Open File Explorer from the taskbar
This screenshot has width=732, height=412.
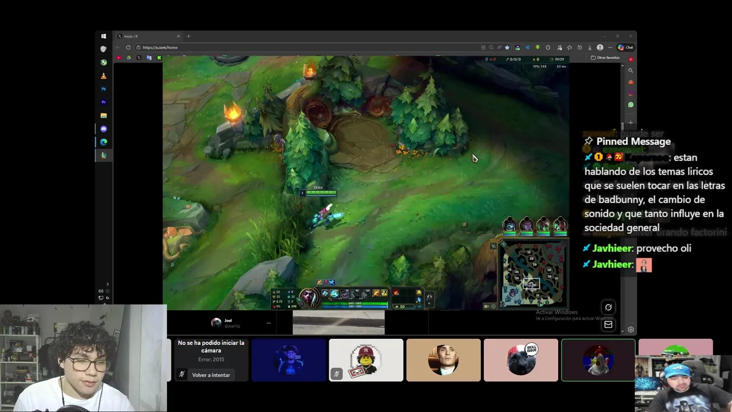pyautogui.click(x=104, y=116)
